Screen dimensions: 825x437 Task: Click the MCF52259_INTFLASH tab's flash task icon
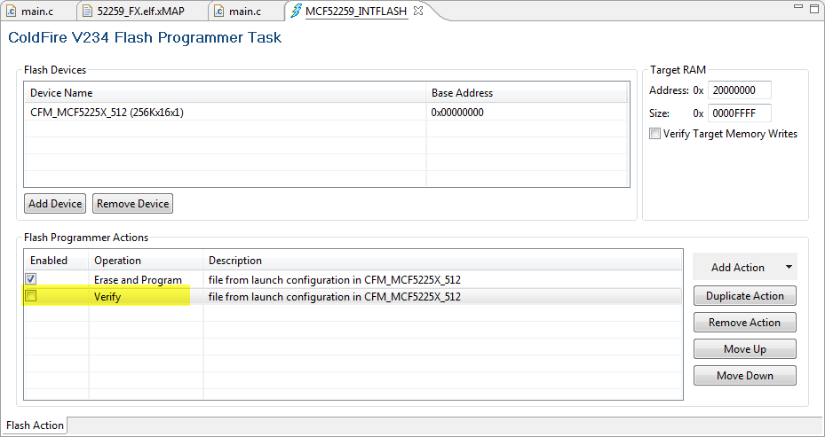[296, 11]
